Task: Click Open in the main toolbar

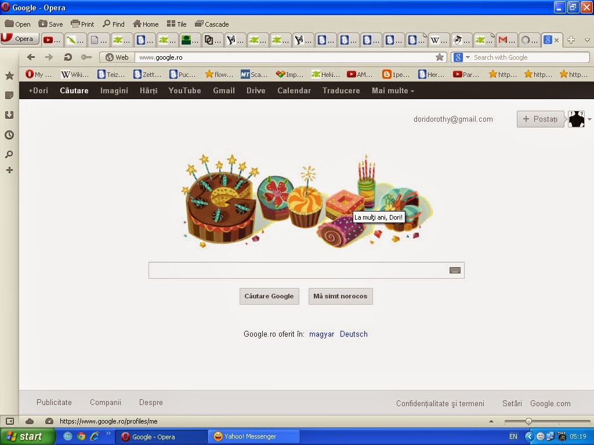Action: pyautogui.click(x=17, y=24)
